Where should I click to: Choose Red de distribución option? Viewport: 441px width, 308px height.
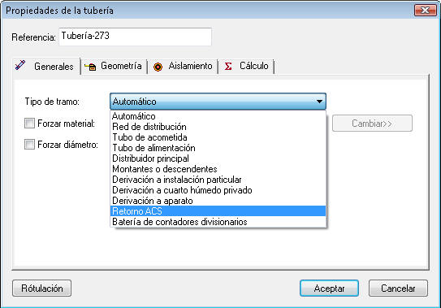pyautogui.click(x=218, y=127)
